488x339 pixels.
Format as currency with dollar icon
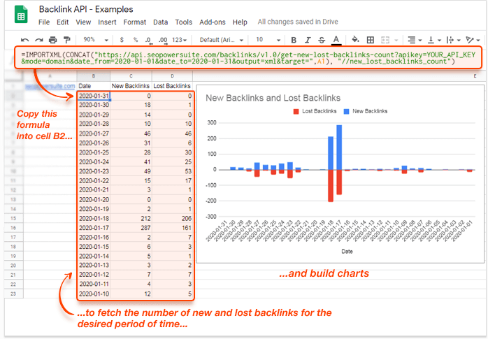click(x=122, y=40)
